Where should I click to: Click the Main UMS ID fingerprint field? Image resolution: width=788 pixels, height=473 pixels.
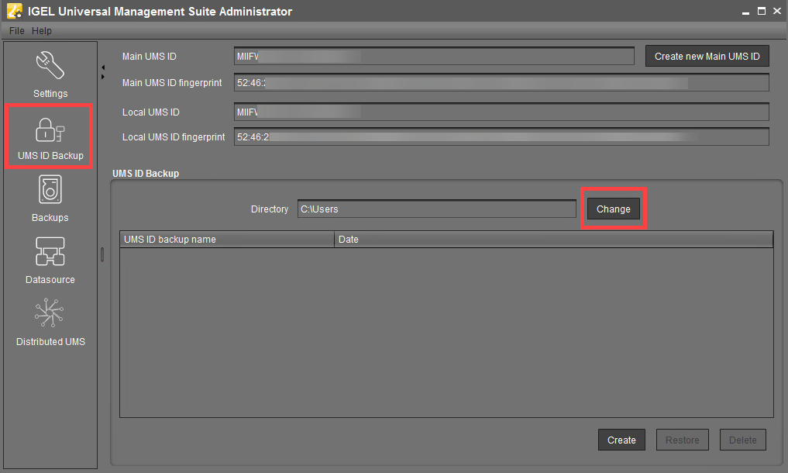[501, 83]
